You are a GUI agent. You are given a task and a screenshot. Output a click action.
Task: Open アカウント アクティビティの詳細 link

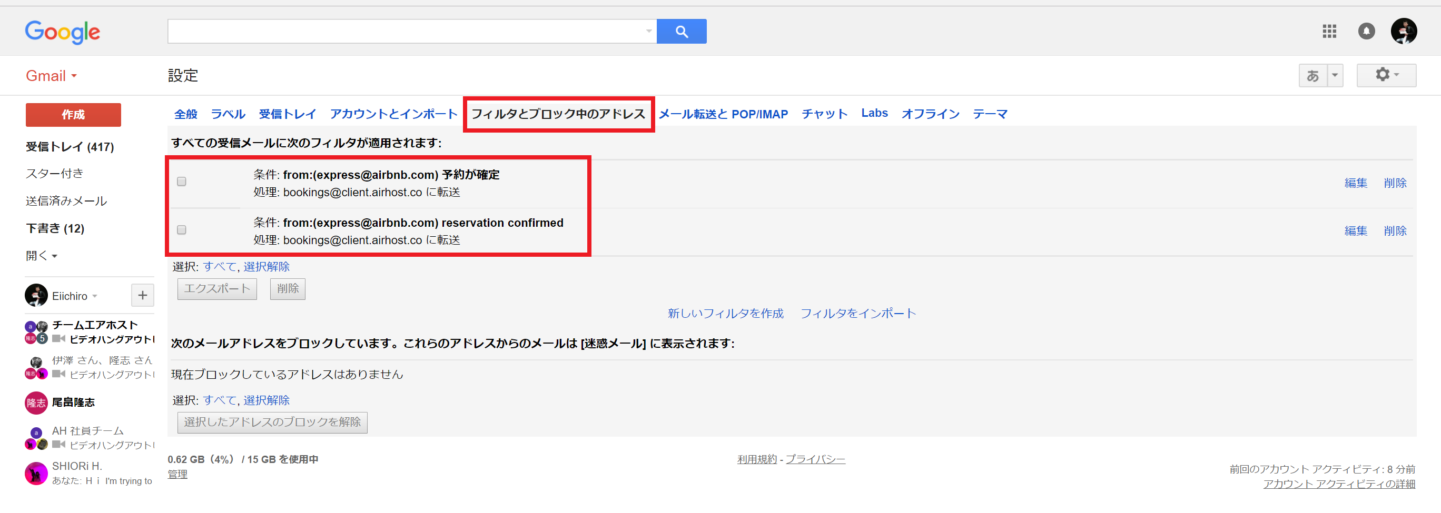coord(1339,484)
